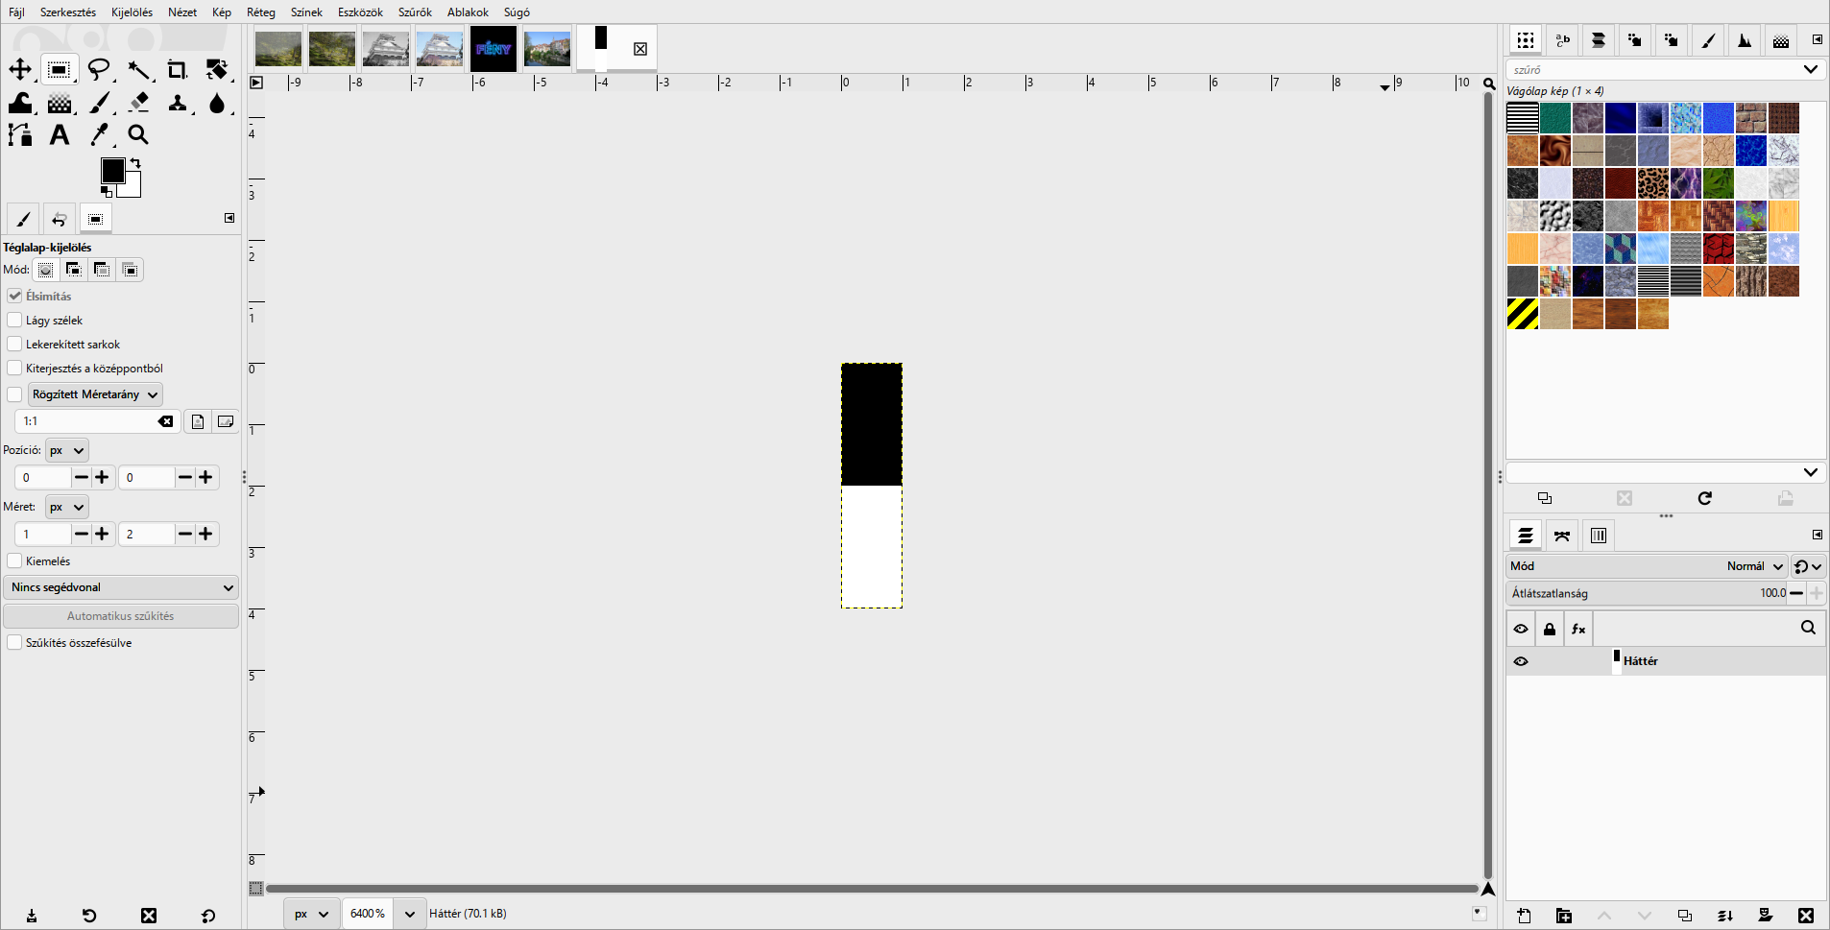Select the Move tool
Viewport: 1830px width, 930px height.
click(x=20, y=70)
